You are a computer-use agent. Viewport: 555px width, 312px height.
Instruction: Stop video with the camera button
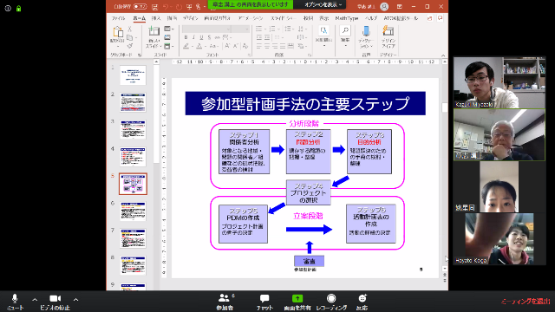(x=55, y=302)
